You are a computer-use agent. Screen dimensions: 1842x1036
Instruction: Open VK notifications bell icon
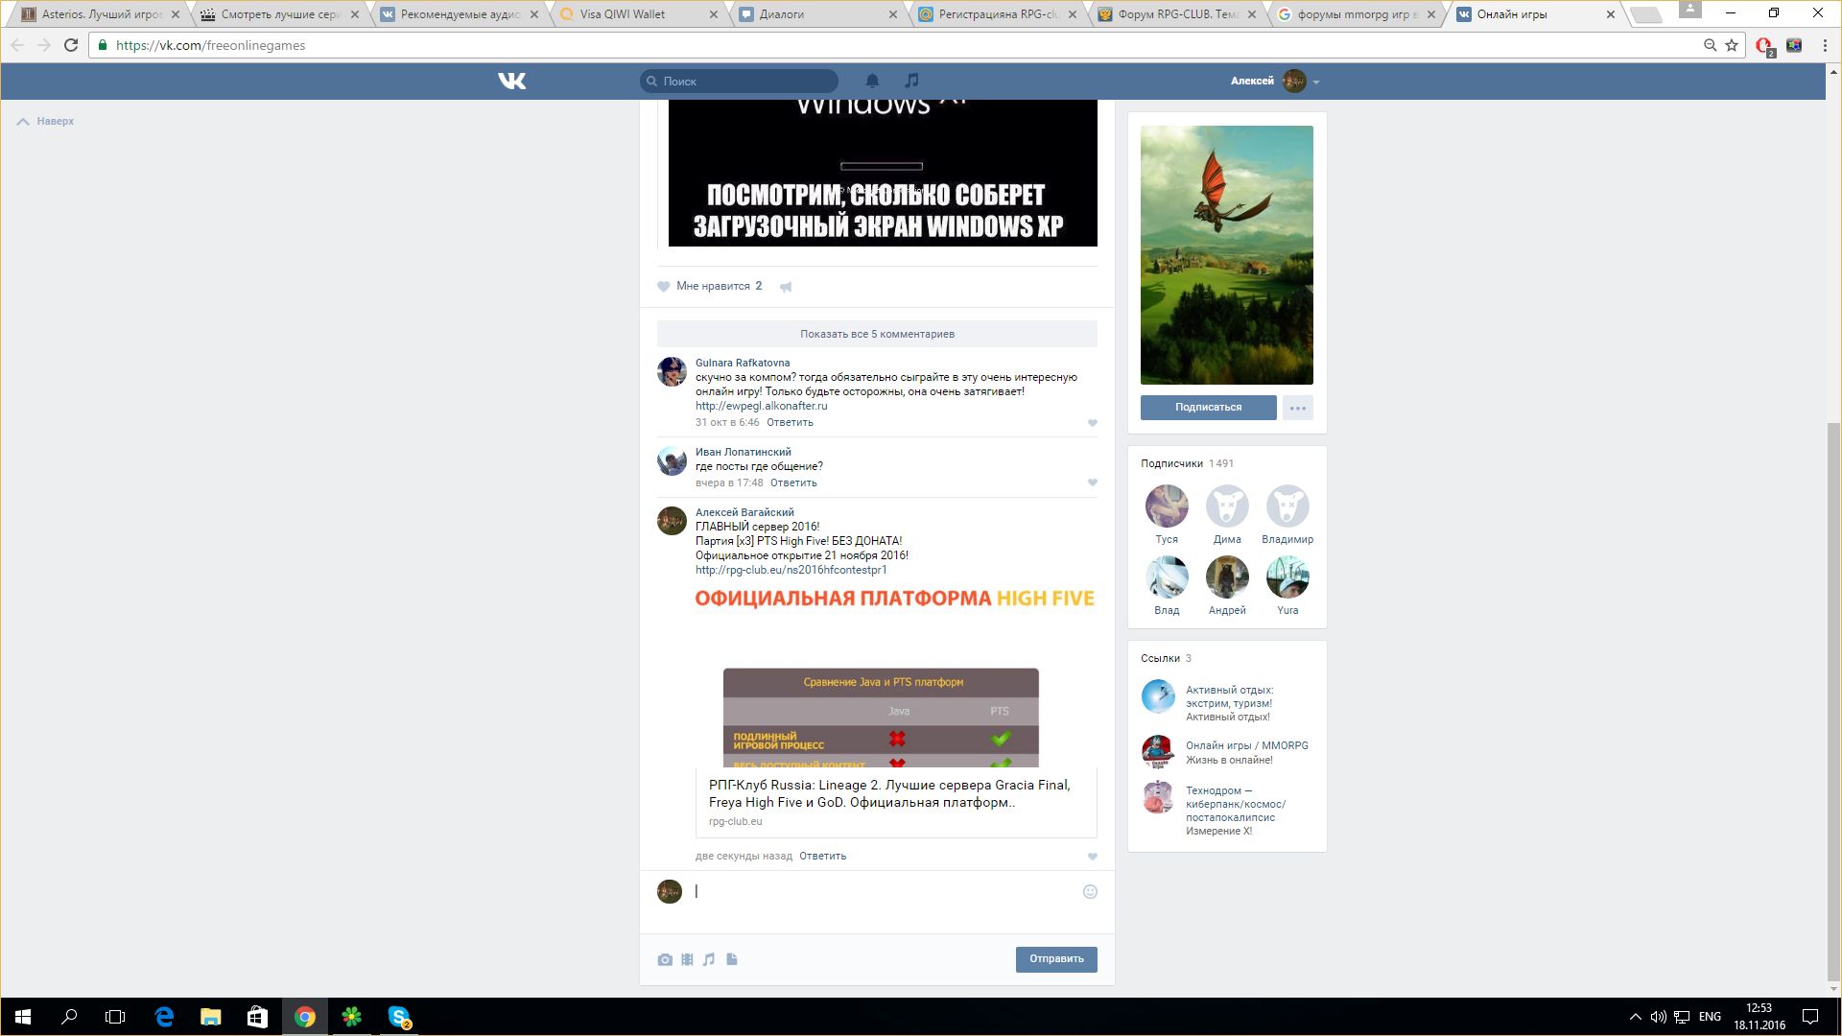coord(872,81)
